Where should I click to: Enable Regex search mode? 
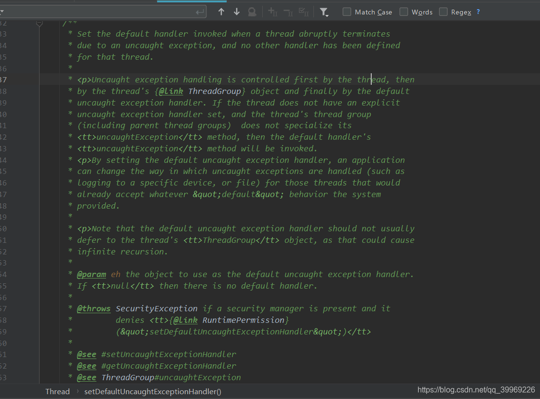pos(444,12)
